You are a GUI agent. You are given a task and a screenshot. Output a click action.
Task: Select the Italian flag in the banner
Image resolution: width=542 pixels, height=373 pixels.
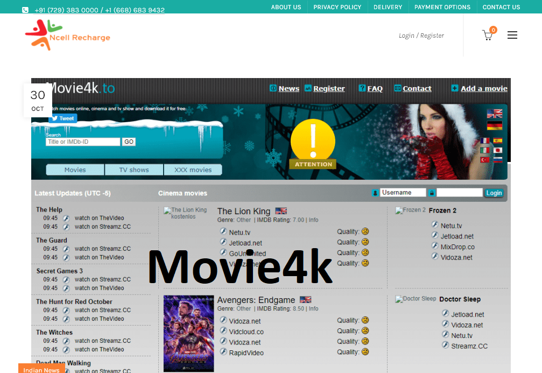tap(485, 150)
